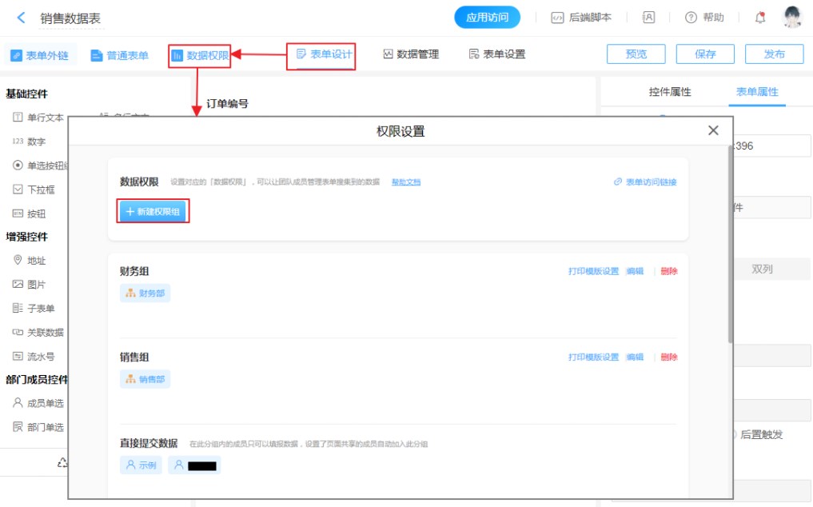Click the 新建权限组 button
Viewport: 813px width, 507px height.
coord(153,211)
